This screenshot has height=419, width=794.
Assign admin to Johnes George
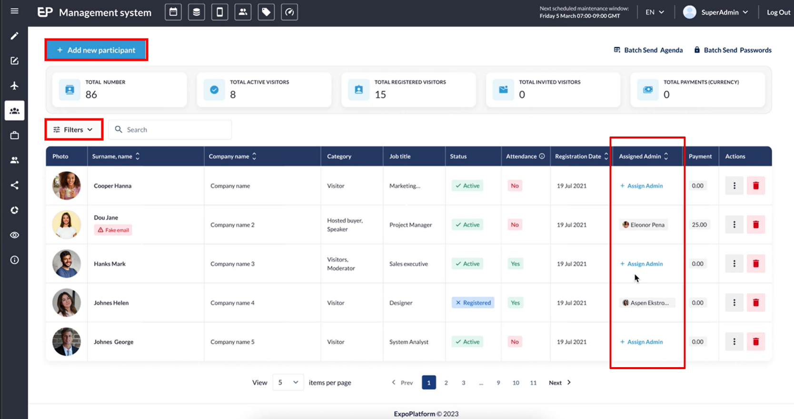(x=641, y=341)
